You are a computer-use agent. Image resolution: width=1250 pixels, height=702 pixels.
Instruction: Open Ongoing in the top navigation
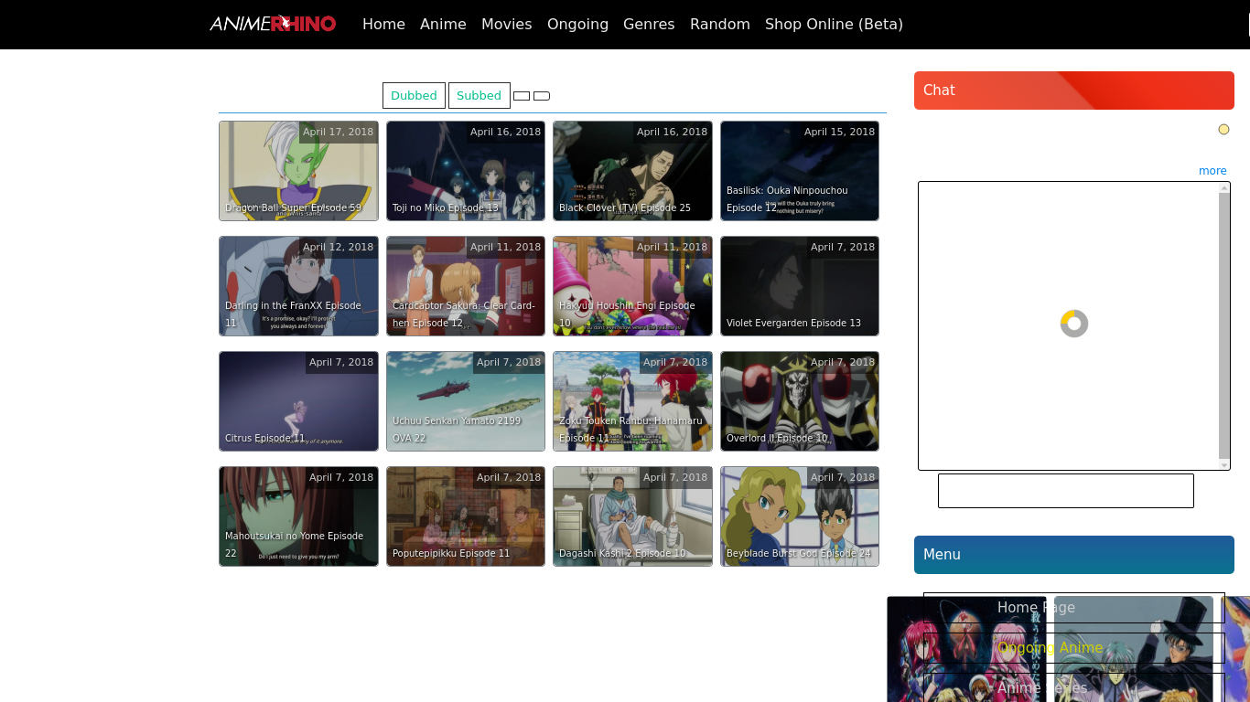coord(577,25)
